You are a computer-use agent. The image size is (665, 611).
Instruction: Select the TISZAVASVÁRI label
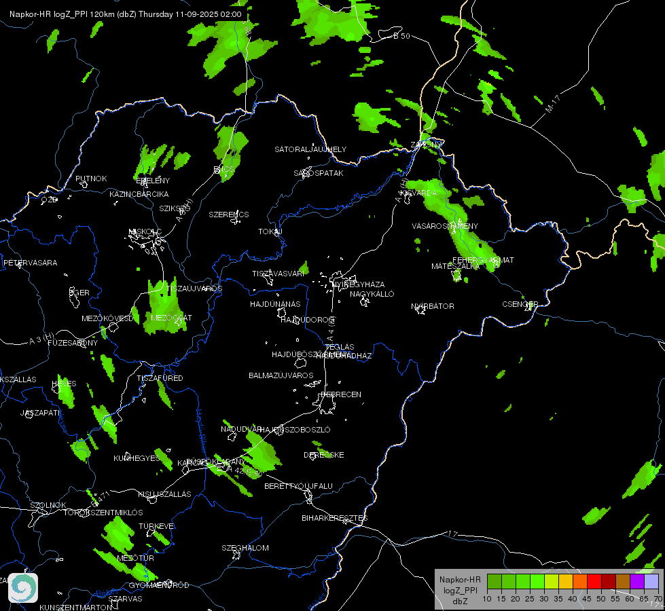point(278,274)
